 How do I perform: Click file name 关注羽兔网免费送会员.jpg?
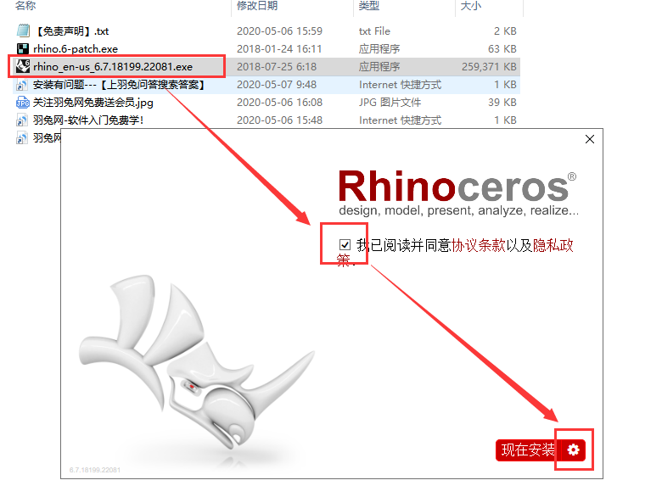pos(93,103)
